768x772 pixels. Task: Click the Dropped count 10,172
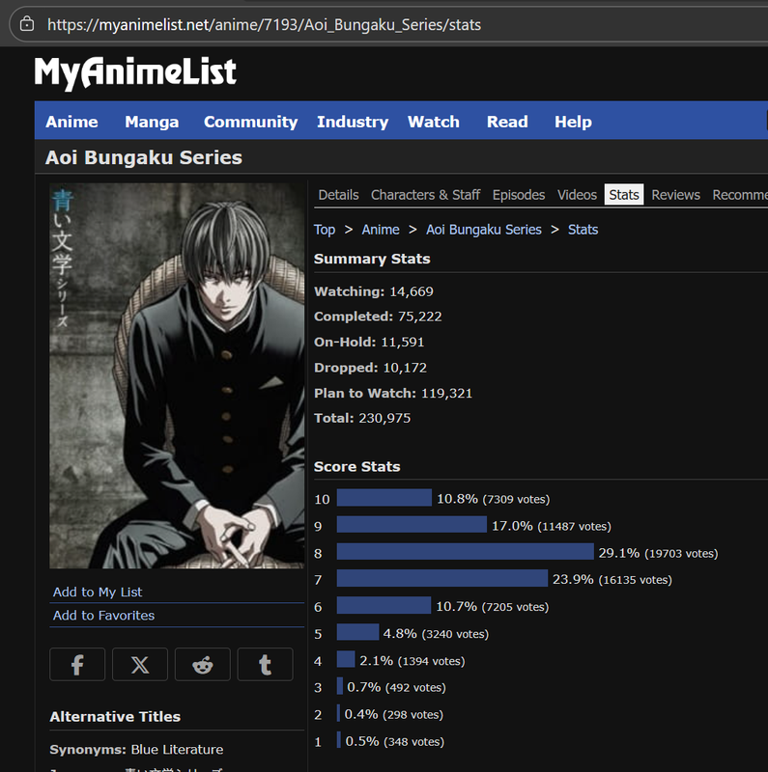pos(405,368)
